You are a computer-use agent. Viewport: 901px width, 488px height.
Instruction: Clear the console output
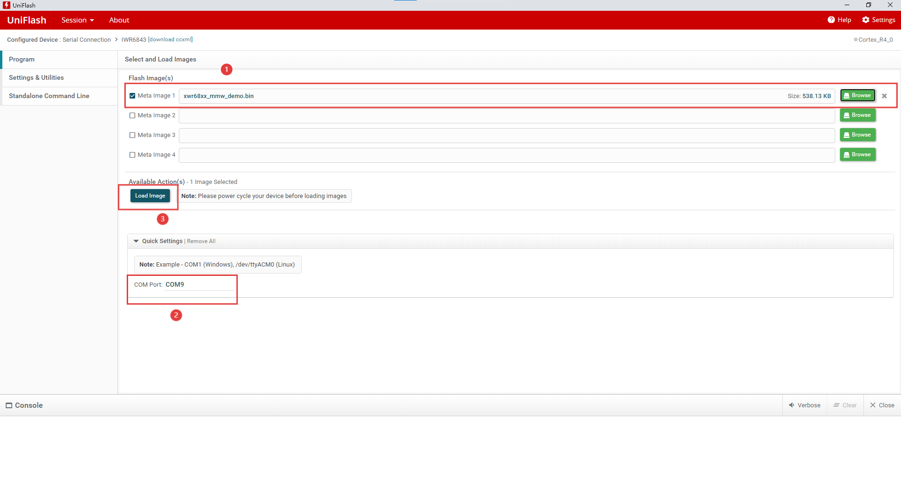pos(845,405)
